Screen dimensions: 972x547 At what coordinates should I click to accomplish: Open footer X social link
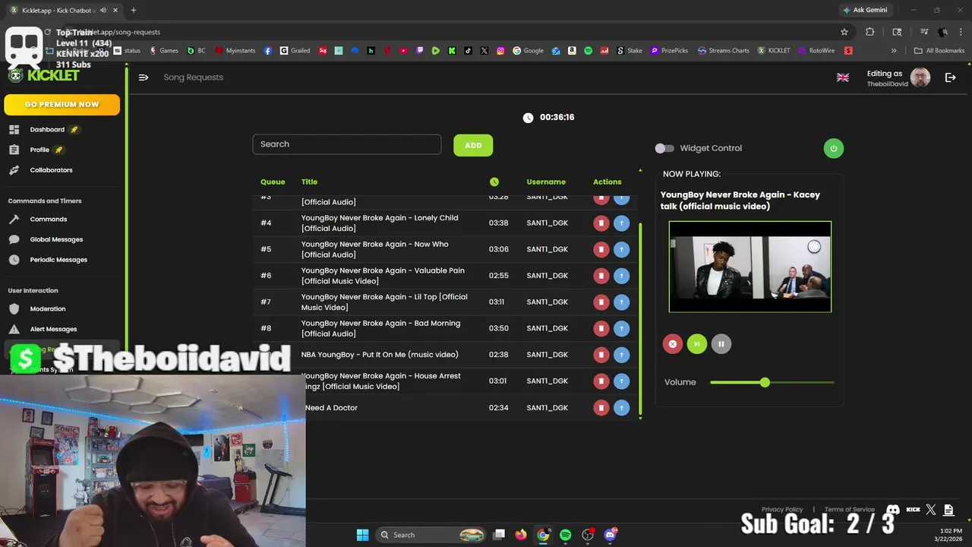(x=931, y=510)
